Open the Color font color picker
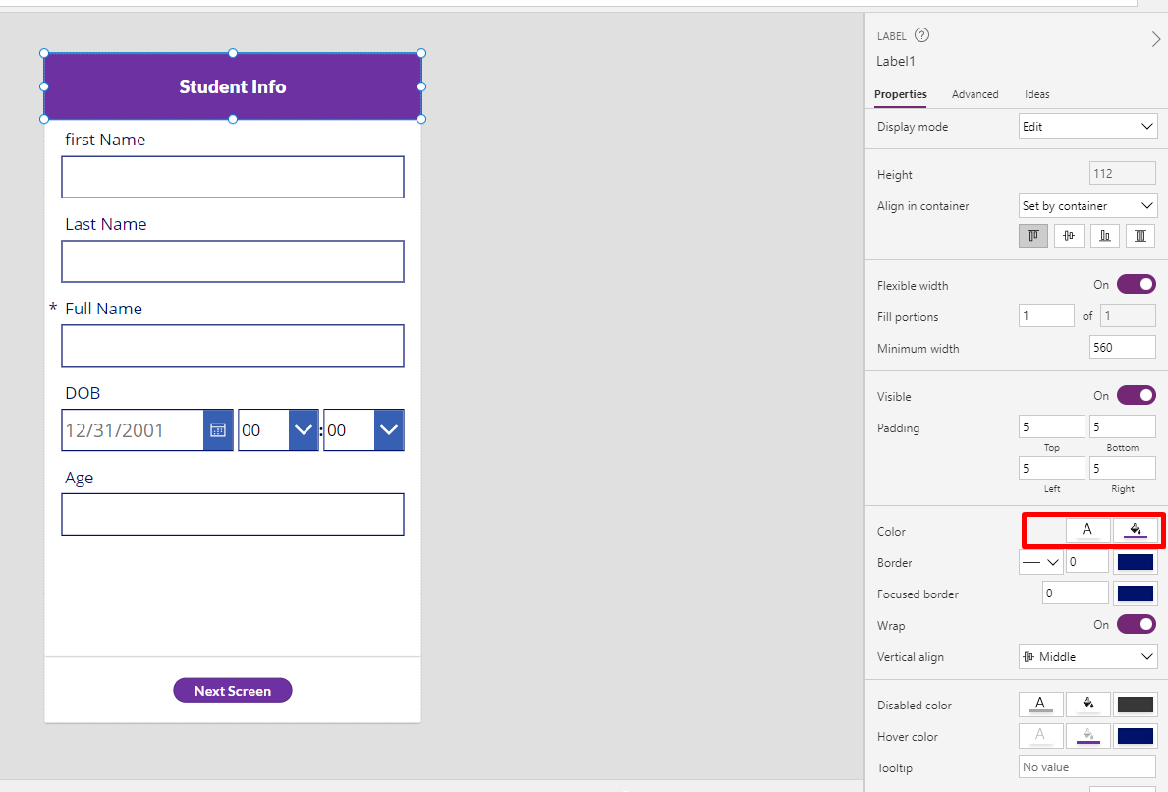This screenshot has height=792, width=1168. tap(1087, 530)
